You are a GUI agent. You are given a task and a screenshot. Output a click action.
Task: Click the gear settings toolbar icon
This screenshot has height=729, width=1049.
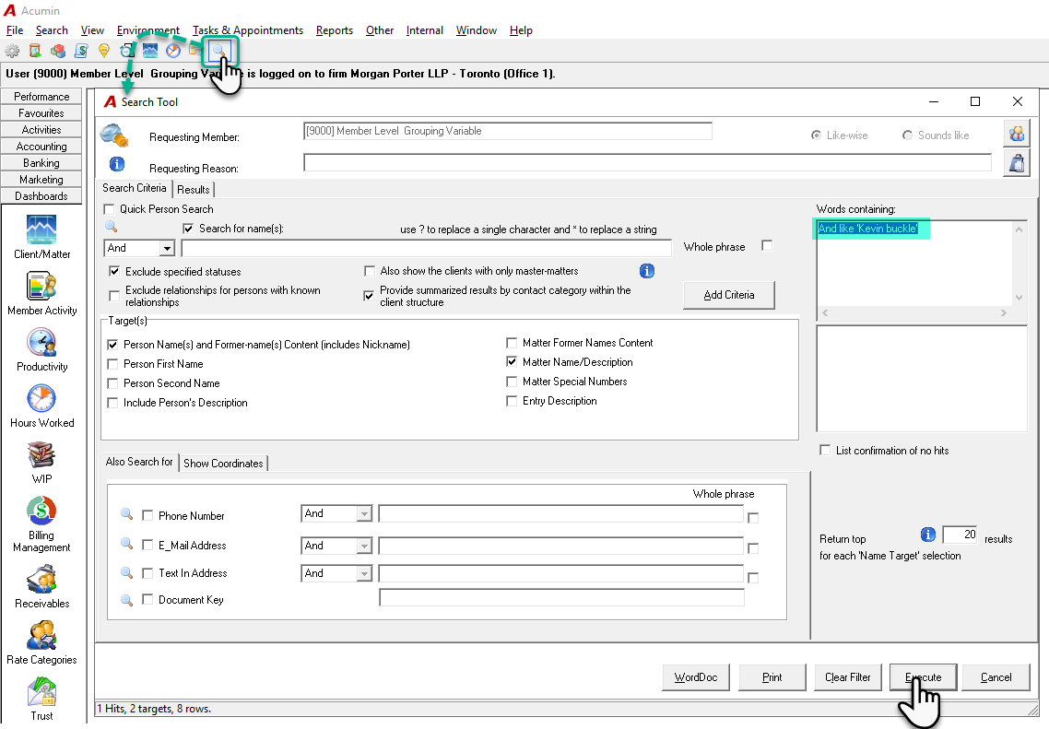click(x=12, y=51)
